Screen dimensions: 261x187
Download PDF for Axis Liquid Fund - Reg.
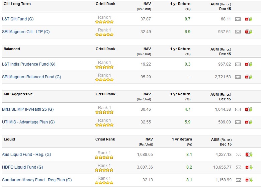coord(249,155)
